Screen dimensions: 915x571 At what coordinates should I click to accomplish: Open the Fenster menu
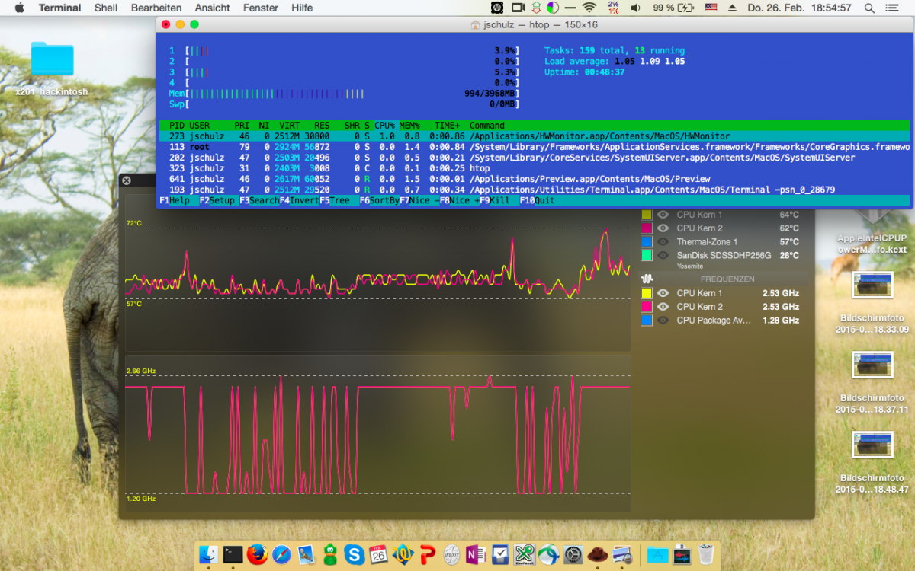(260, 8)
